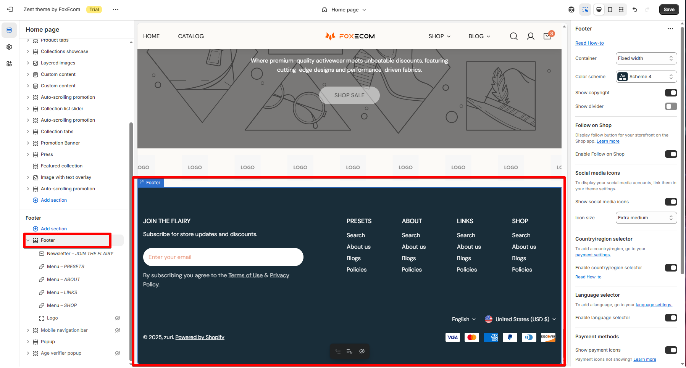Open the cart bag icon
This screenshot has height=368, width=686.
[x=548, y=35]
